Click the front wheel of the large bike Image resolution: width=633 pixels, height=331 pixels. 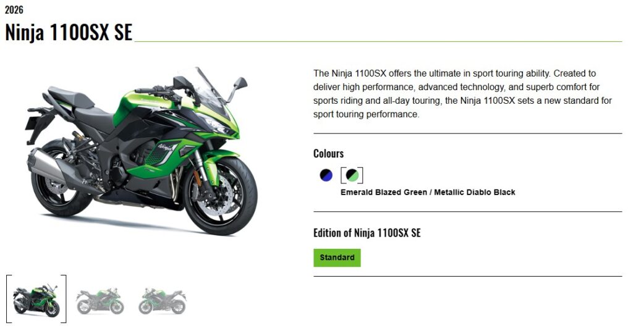click(221, 197)
